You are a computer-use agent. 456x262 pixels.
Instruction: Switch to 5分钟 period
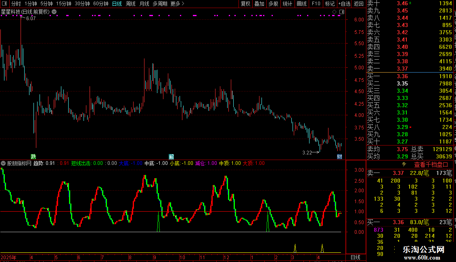[46, 4]
